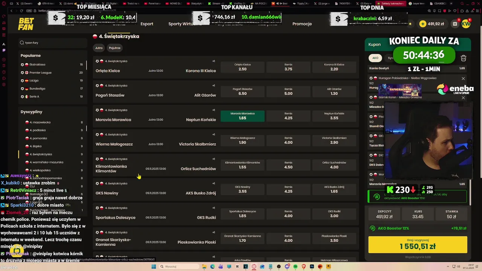The height and width of the screenshot is (271, 482).
Task: Pick Wierna Małogoszcz odds 1.90
Action: 243,140
